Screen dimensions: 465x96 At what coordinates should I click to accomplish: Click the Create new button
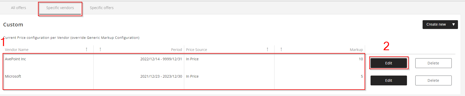(436, 25)
